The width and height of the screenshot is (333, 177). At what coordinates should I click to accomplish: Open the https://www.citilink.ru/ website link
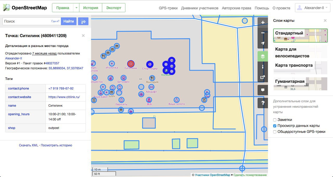[x=64, y=97]
